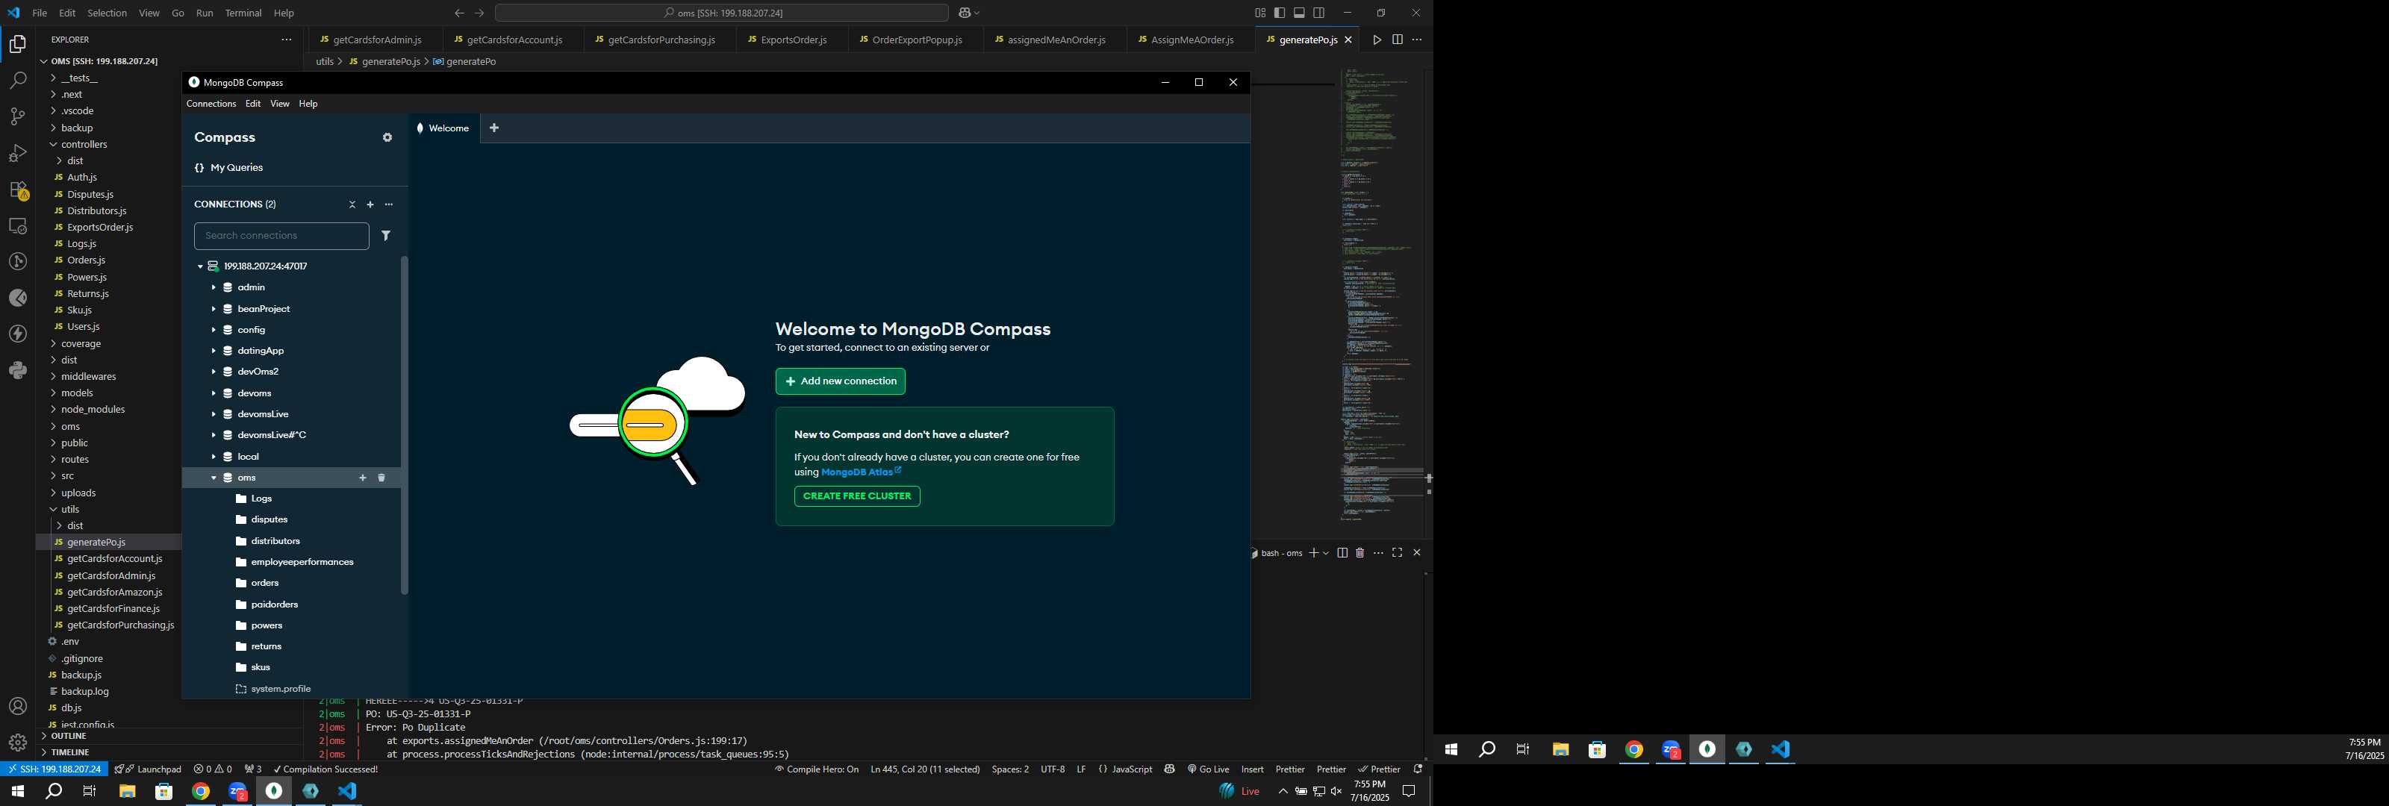Click the notifications bell in VS Code status bar
The width and height of the screenshot is (2389, 806).
pos(1417,769)
